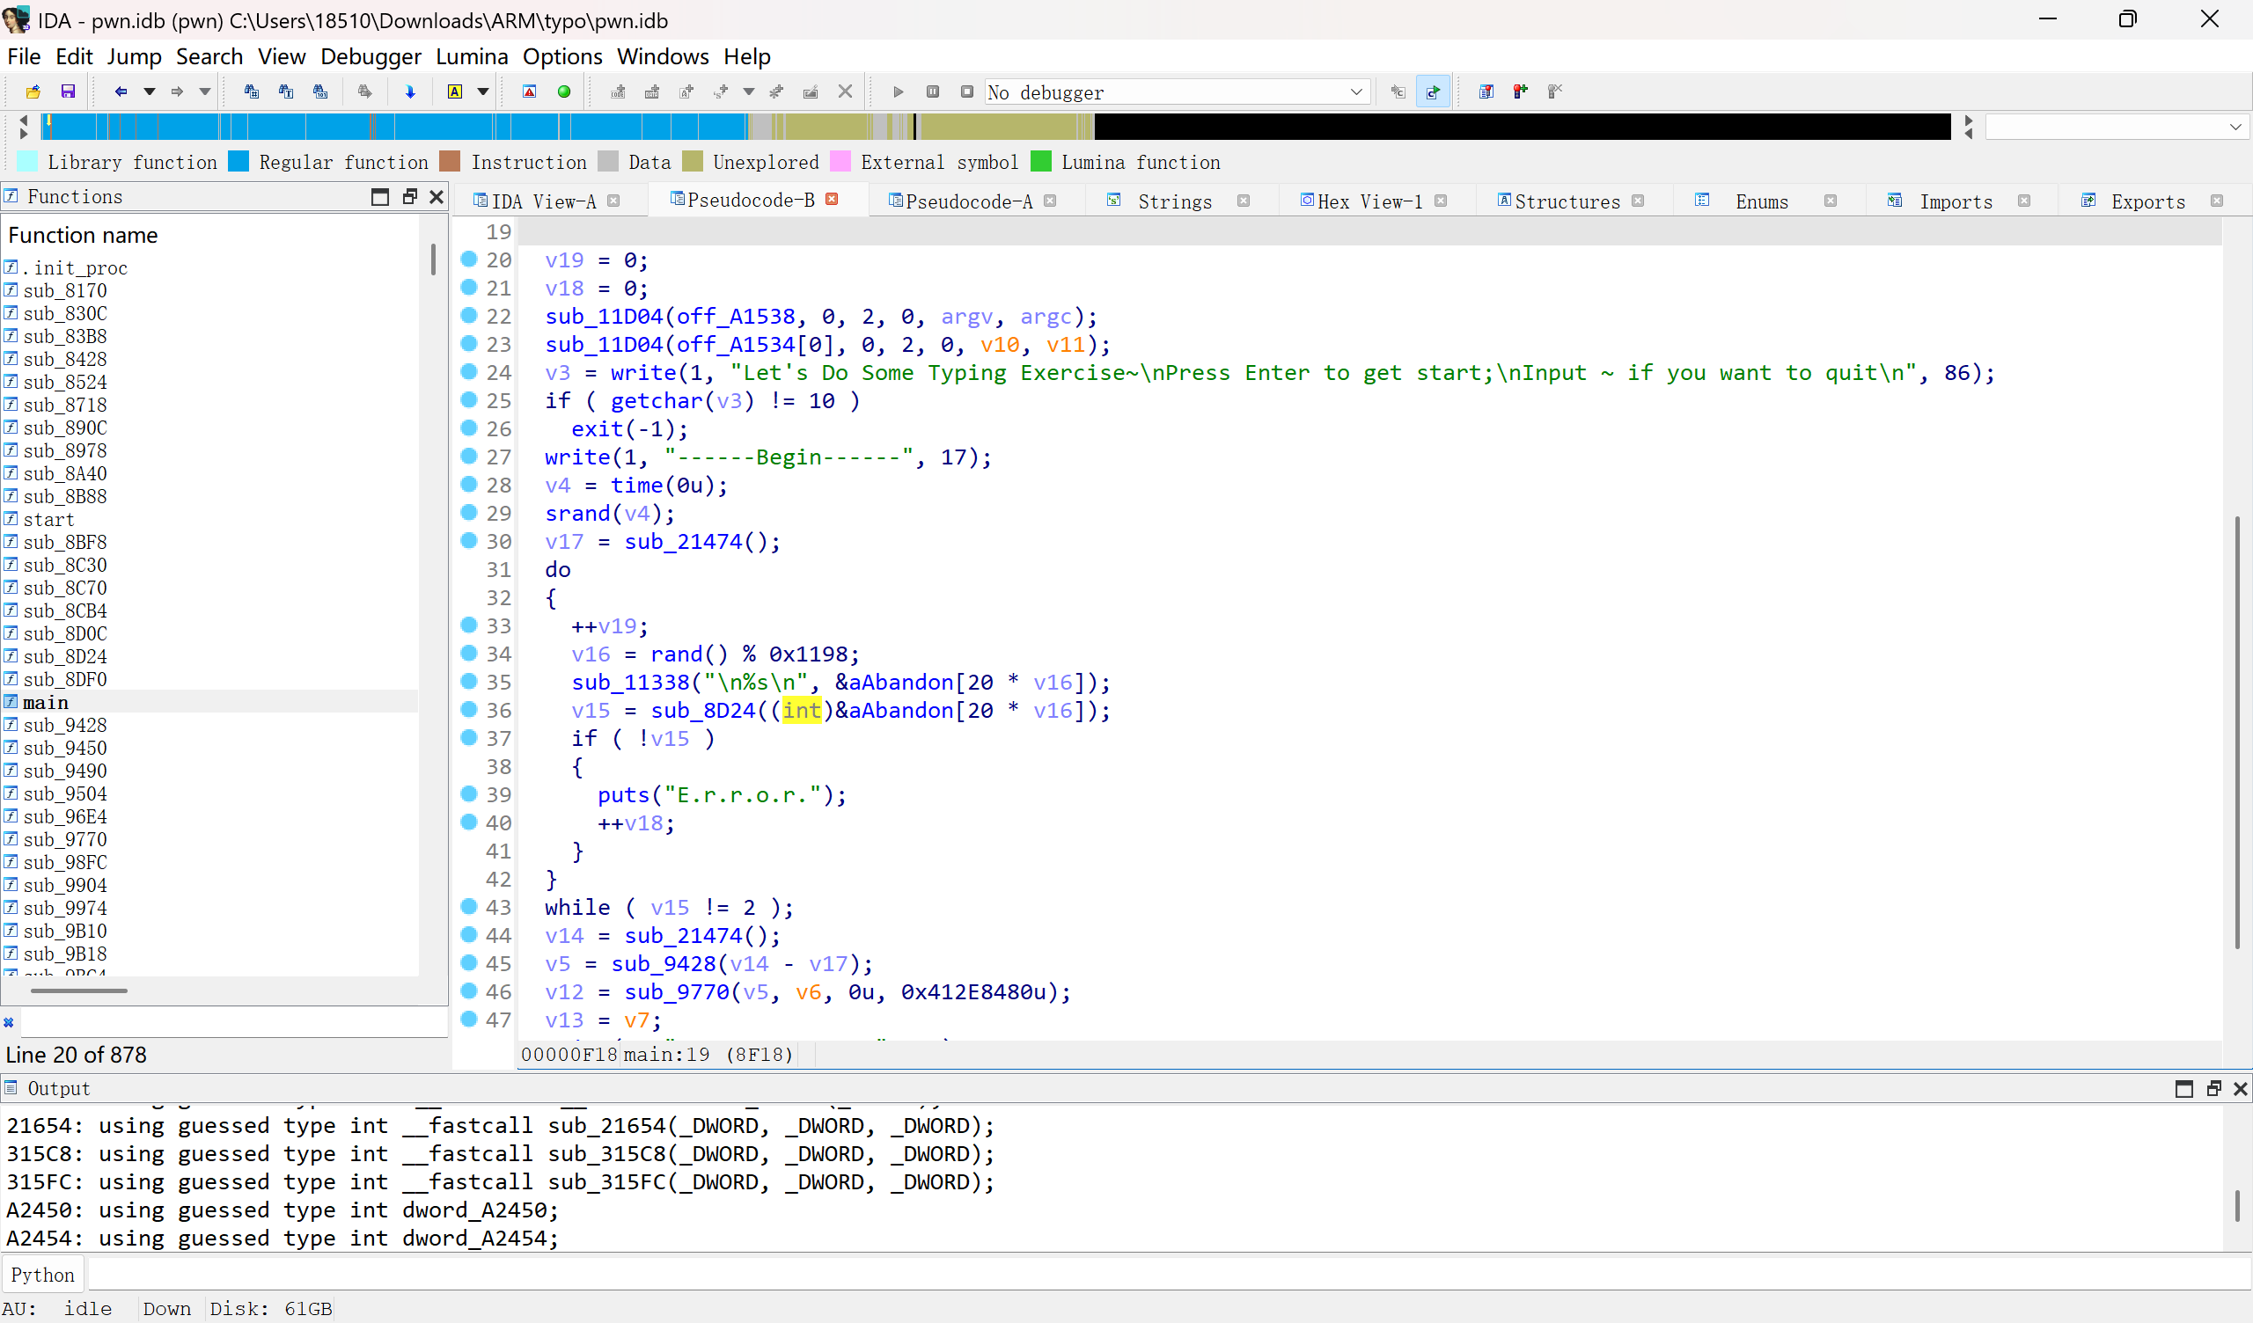Expand the back-jump history dropdown arrow
This screenshot has height=1323, width=2253.
click(150, 91)
